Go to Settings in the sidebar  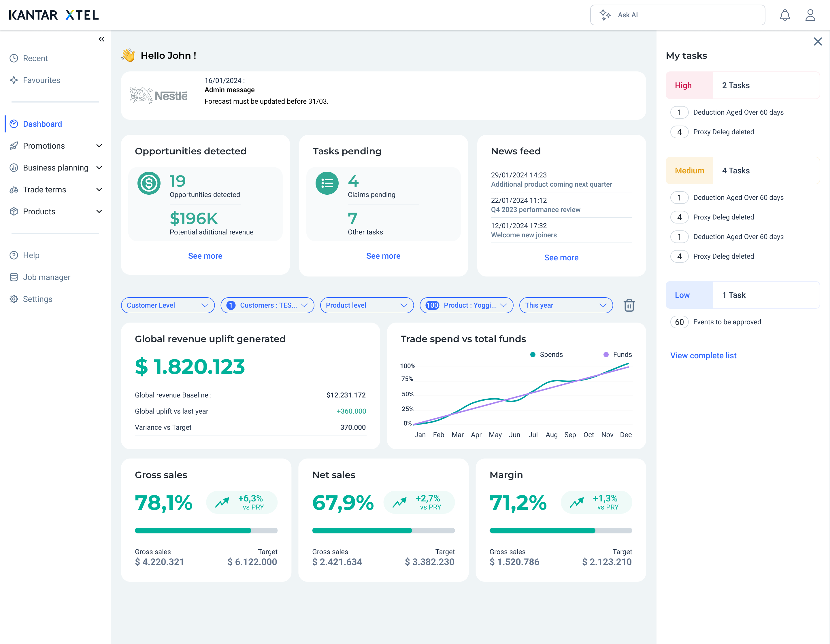(x=37, y=299)
